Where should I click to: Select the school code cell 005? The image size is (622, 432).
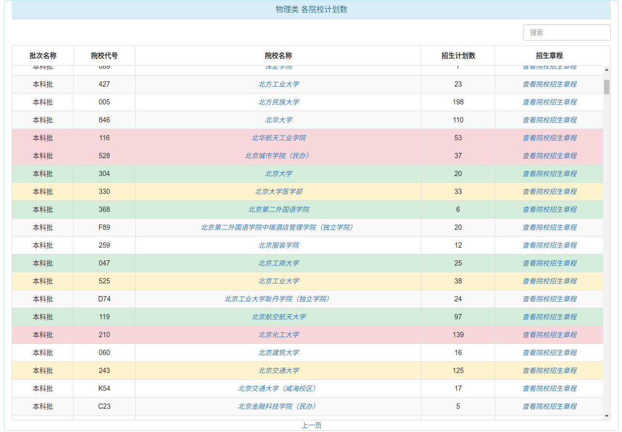click(105, 102)
